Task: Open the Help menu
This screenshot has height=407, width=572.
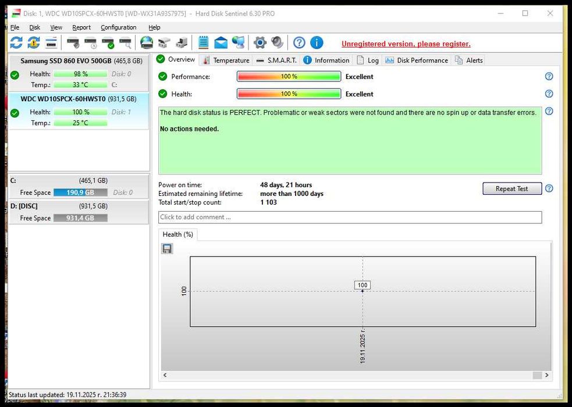Action: [x=154, y=27]
